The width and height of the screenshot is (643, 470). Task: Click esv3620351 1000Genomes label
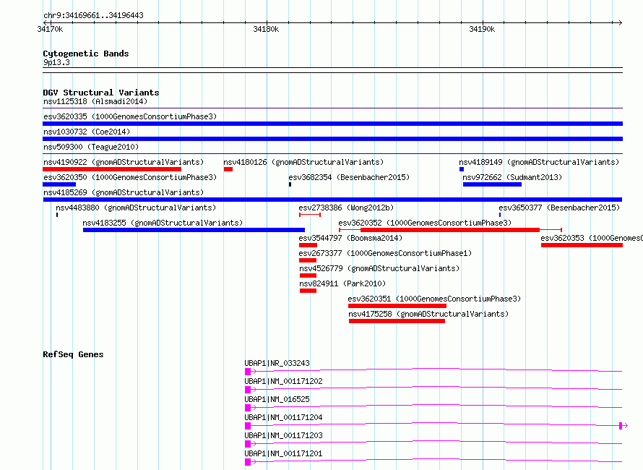(x=434, y=299)
